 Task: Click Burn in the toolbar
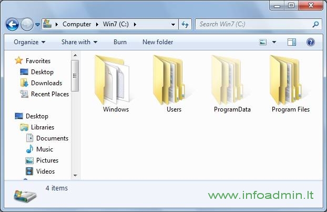coord(120,42)
